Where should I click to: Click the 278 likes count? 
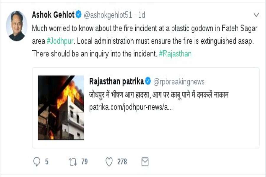(122, 162)
